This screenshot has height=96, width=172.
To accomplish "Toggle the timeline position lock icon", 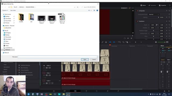I will click(106, 42).
